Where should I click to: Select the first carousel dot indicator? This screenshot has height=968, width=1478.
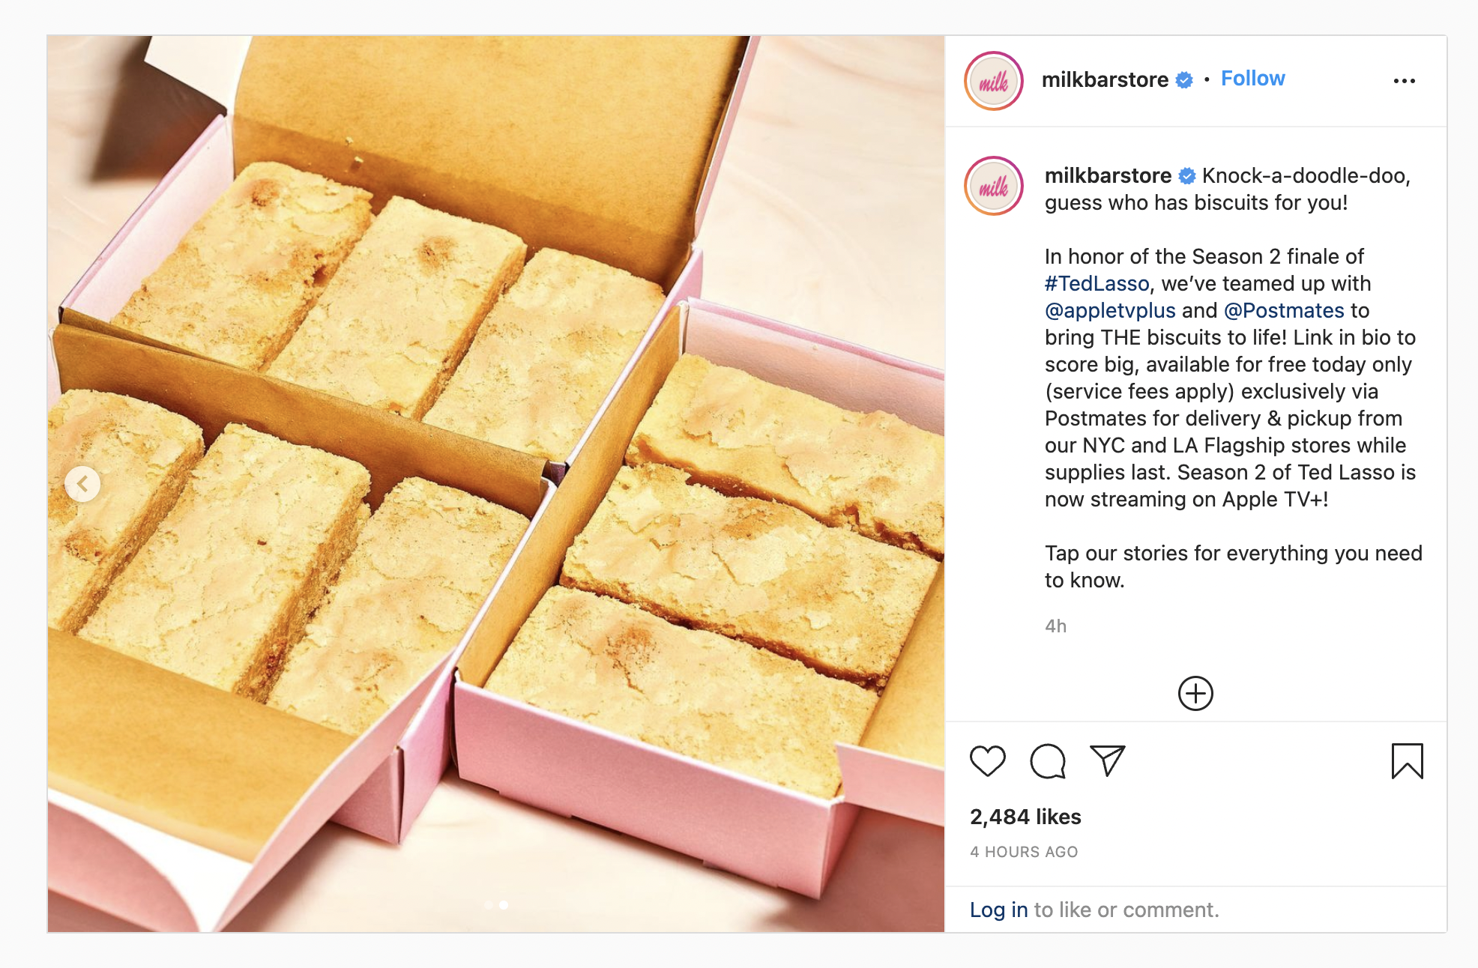[489, 905]
